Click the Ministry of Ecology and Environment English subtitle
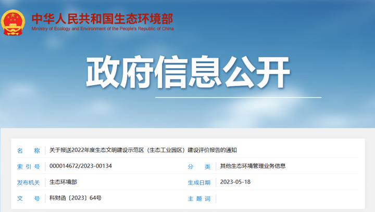 point(103,29)
